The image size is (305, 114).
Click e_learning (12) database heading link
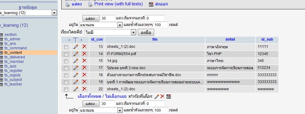pos(14,25)
